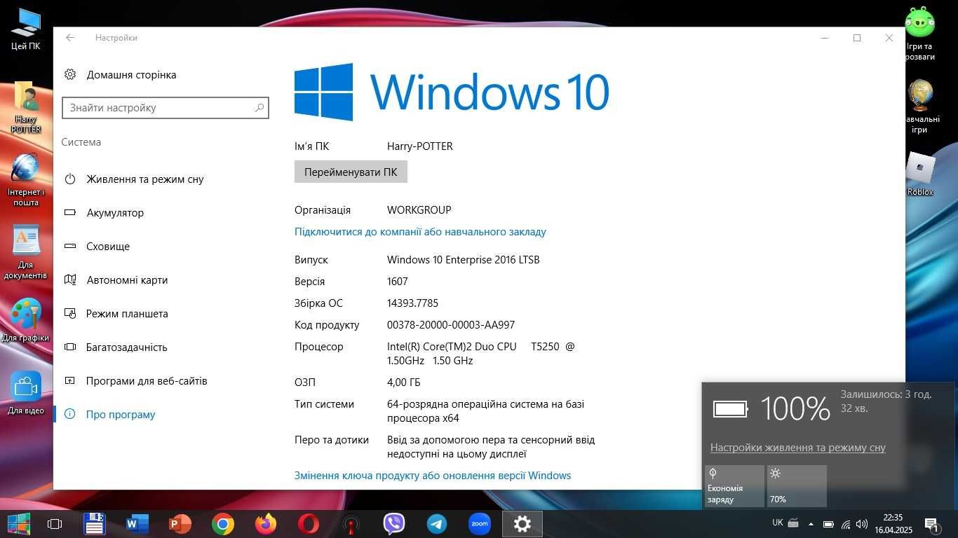Click product code 00378-20000-00003-AA997
The image size is (958, 538).
click(x=451, y=325)
